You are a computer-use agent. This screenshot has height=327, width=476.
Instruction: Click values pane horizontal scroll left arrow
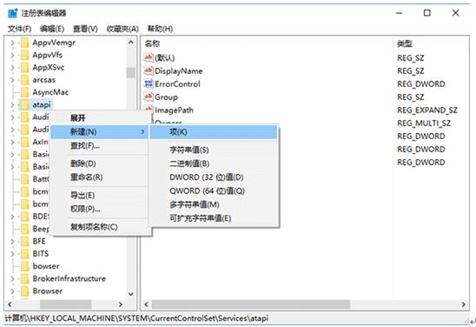(x=146, y=304)
